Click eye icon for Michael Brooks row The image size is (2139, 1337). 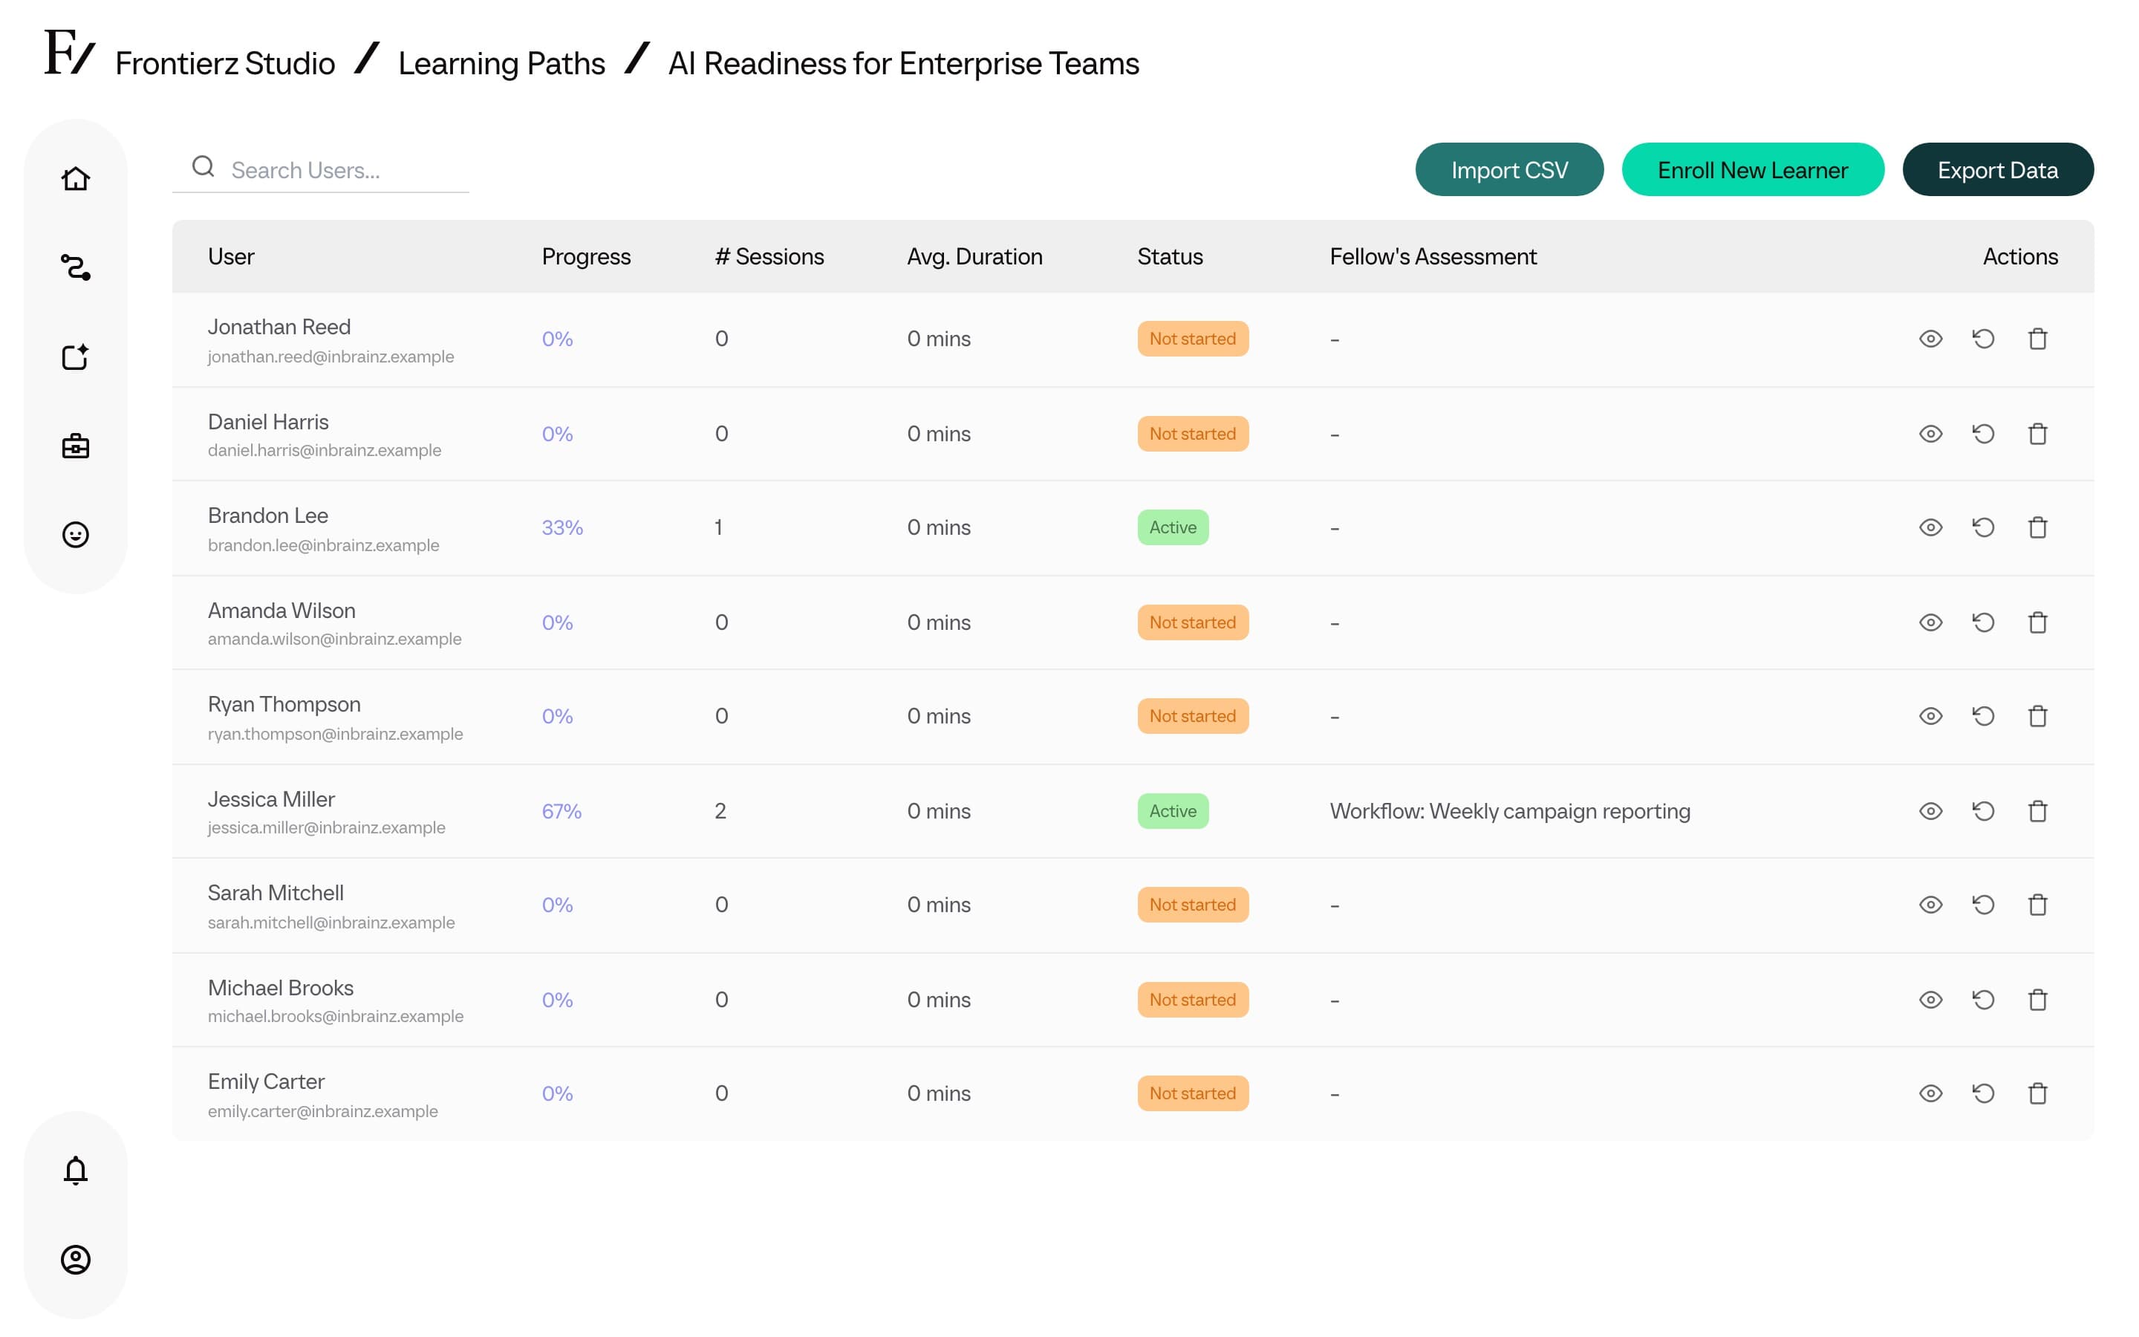(x=1930, y=999)
